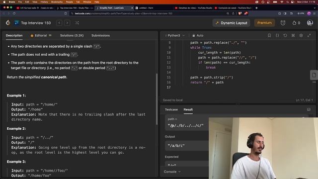Click the "return" statement on line 16
The height and width of the screenshot is (179, 318).
(196, 83)
